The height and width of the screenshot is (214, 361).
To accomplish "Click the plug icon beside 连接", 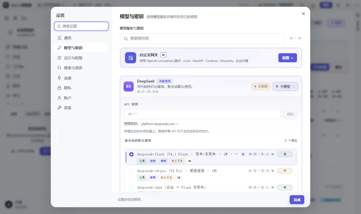I will tap(60, 78).
